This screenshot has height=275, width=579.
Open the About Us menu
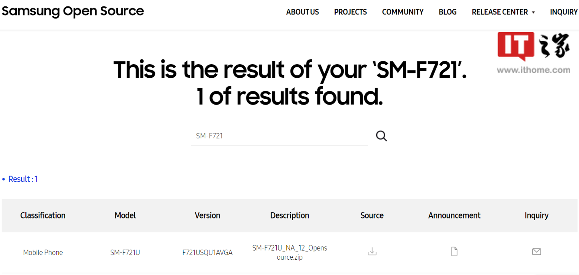pos(302,12)
